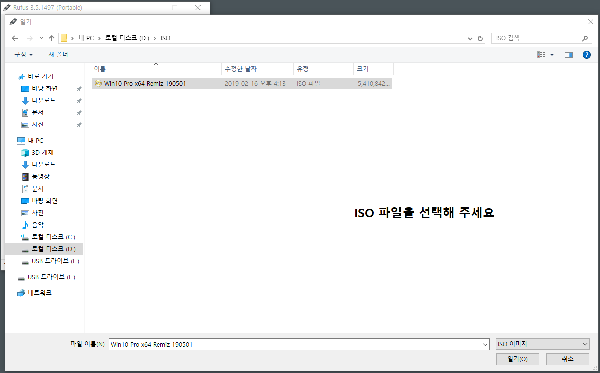This screenshot has height=373, width=600.
Task: Go up one folder level
Action: click(51, 38)
